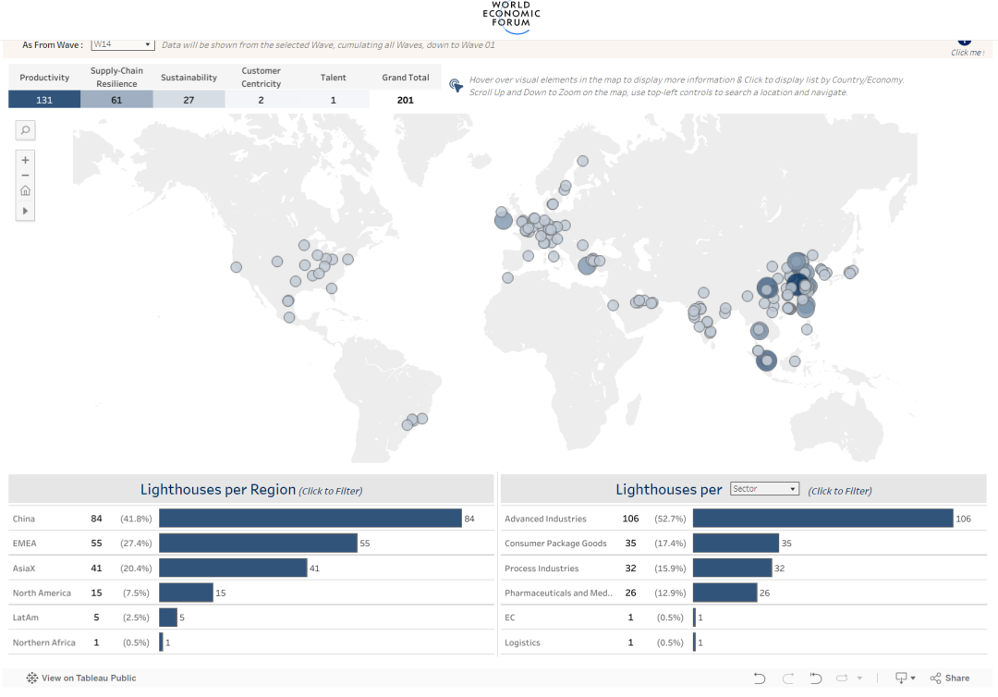
Task: Click the blue info icon above 'Click me'
Action: (965, 41)
